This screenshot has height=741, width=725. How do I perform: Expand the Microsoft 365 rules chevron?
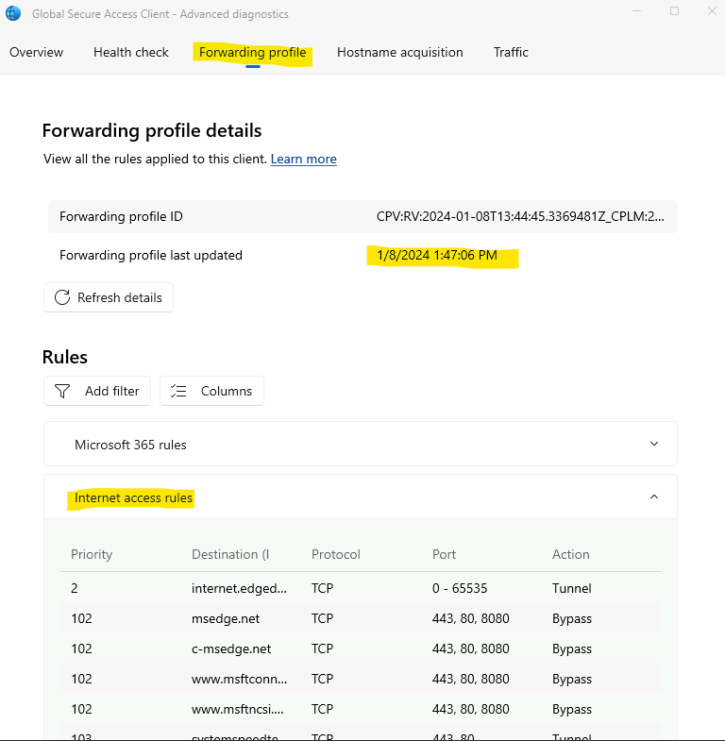[x=654, y=444]
